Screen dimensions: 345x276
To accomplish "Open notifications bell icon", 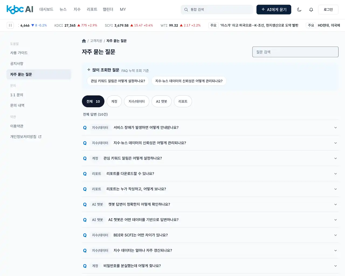I will click(311, 9).
